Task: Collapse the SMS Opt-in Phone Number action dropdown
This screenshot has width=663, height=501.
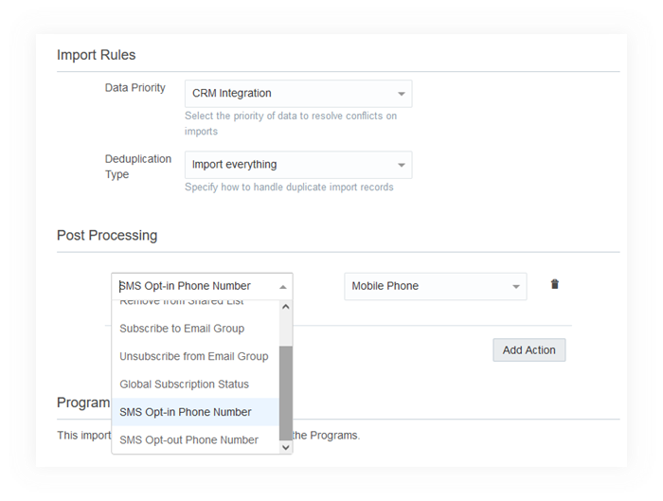Action: [201, 286]
